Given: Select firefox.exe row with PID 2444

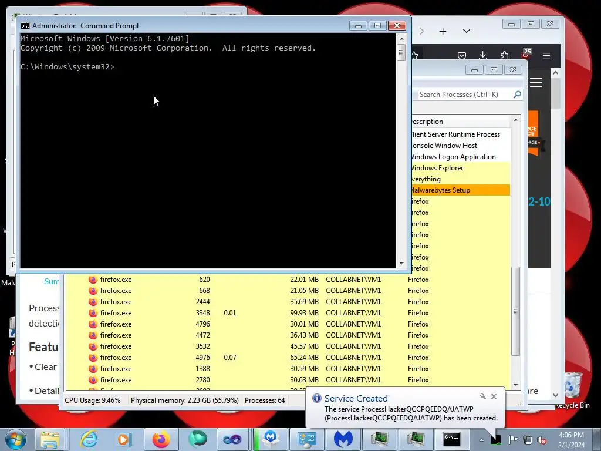Looking at the screenshot, I should coord(288,302).
